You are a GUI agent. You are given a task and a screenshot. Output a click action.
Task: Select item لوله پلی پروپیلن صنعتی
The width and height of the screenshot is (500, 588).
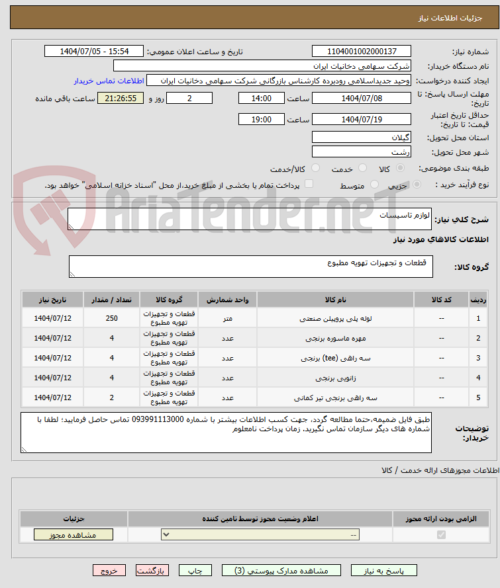pos(336,318)
